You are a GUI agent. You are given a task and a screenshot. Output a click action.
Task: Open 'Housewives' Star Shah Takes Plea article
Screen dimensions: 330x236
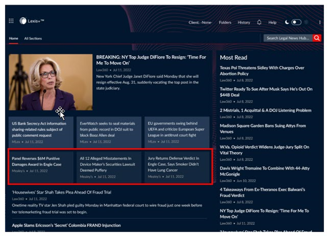tap(62, 192)
